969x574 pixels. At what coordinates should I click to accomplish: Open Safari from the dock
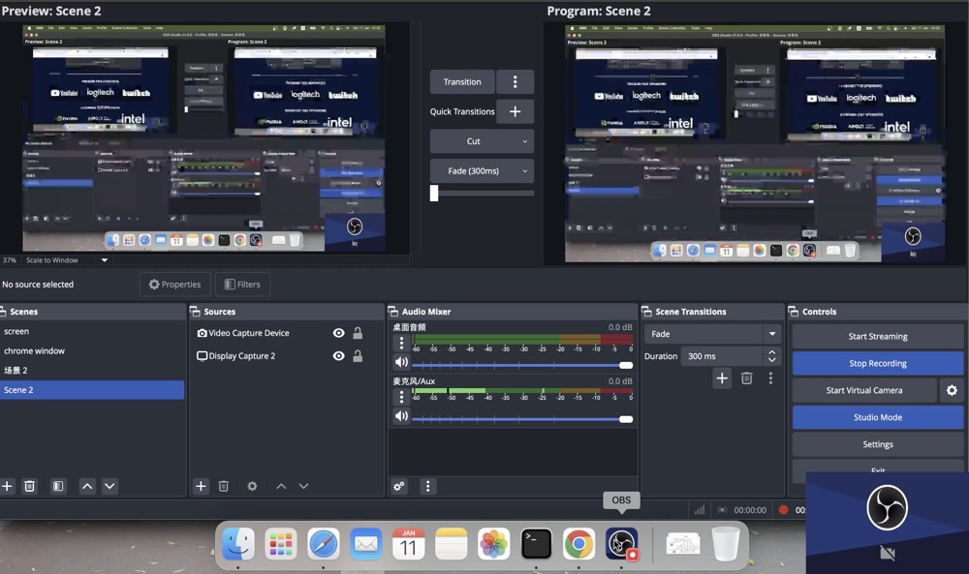(324, 544)
